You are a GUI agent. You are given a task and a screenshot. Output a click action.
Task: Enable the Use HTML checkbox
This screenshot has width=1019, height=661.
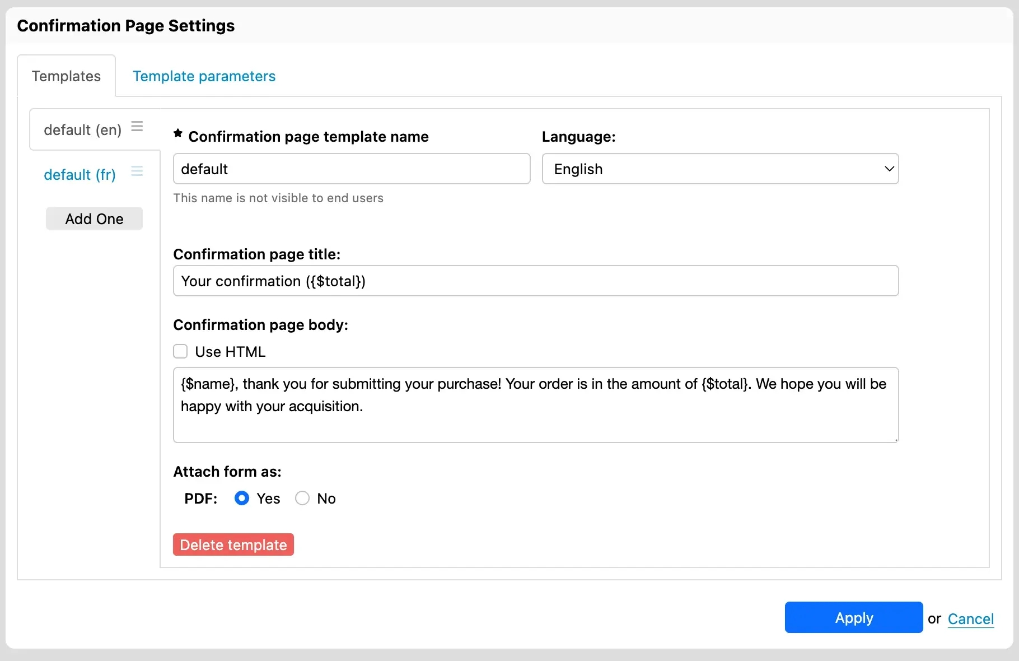(180, 351)
